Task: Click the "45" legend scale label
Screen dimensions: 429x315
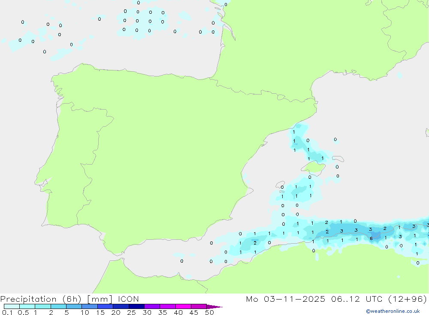Action: click(x=194, y=312)
